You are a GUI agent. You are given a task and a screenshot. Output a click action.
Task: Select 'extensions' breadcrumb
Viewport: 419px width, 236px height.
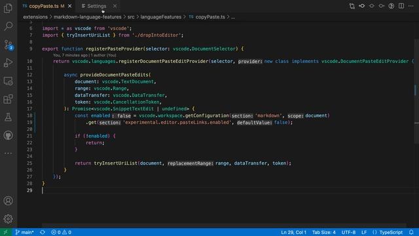(x=35, y=17)
